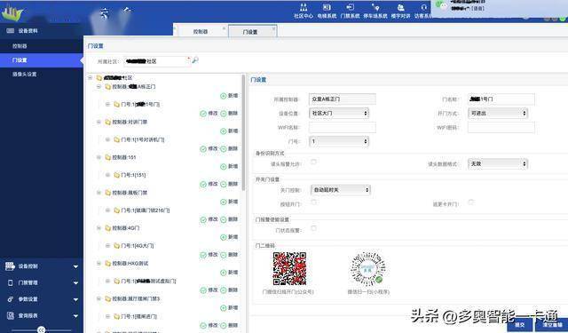This screenshot has height=333, width=568.
Task: Click the magnifier icon beside 所属社区 field
Action: 195,60
